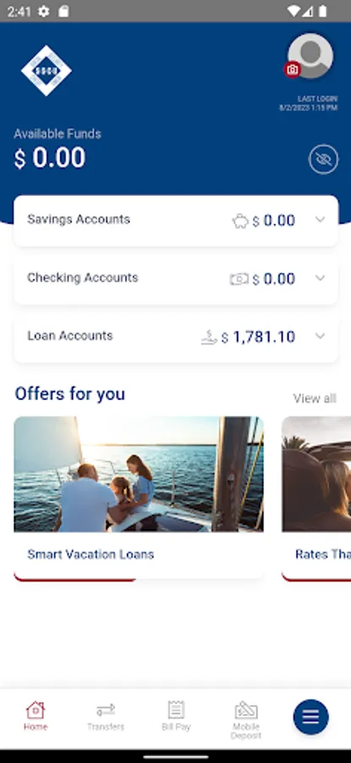Select the Smart Vacation Loans title
Viewport: 351px width, 763px height.
click(x=90, y=554)
